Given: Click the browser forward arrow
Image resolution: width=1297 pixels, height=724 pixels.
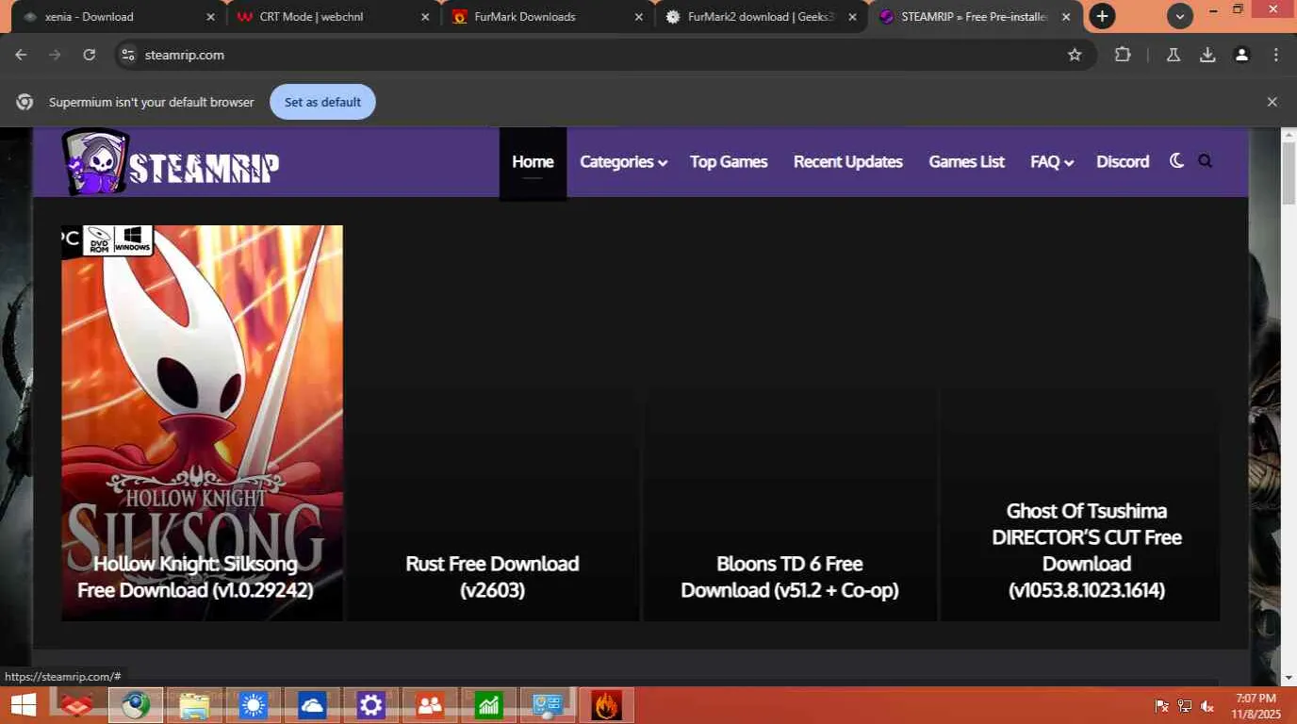Looking at the screenshot, I should (x=55, y=55).
